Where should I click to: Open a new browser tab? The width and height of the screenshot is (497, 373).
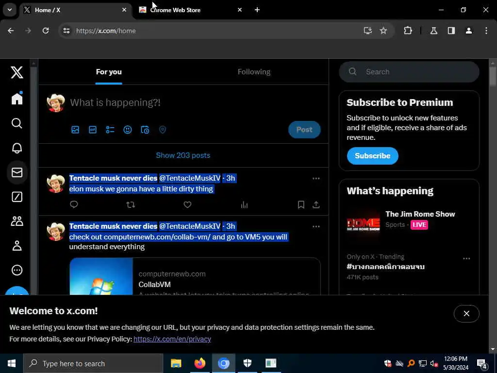(x=257, y=10)
